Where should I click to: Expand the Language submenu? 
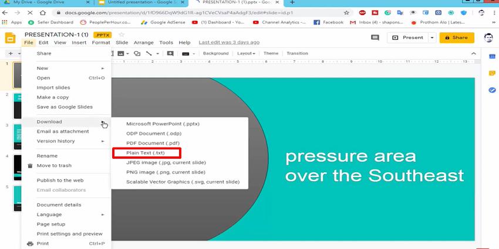point(103,214)
